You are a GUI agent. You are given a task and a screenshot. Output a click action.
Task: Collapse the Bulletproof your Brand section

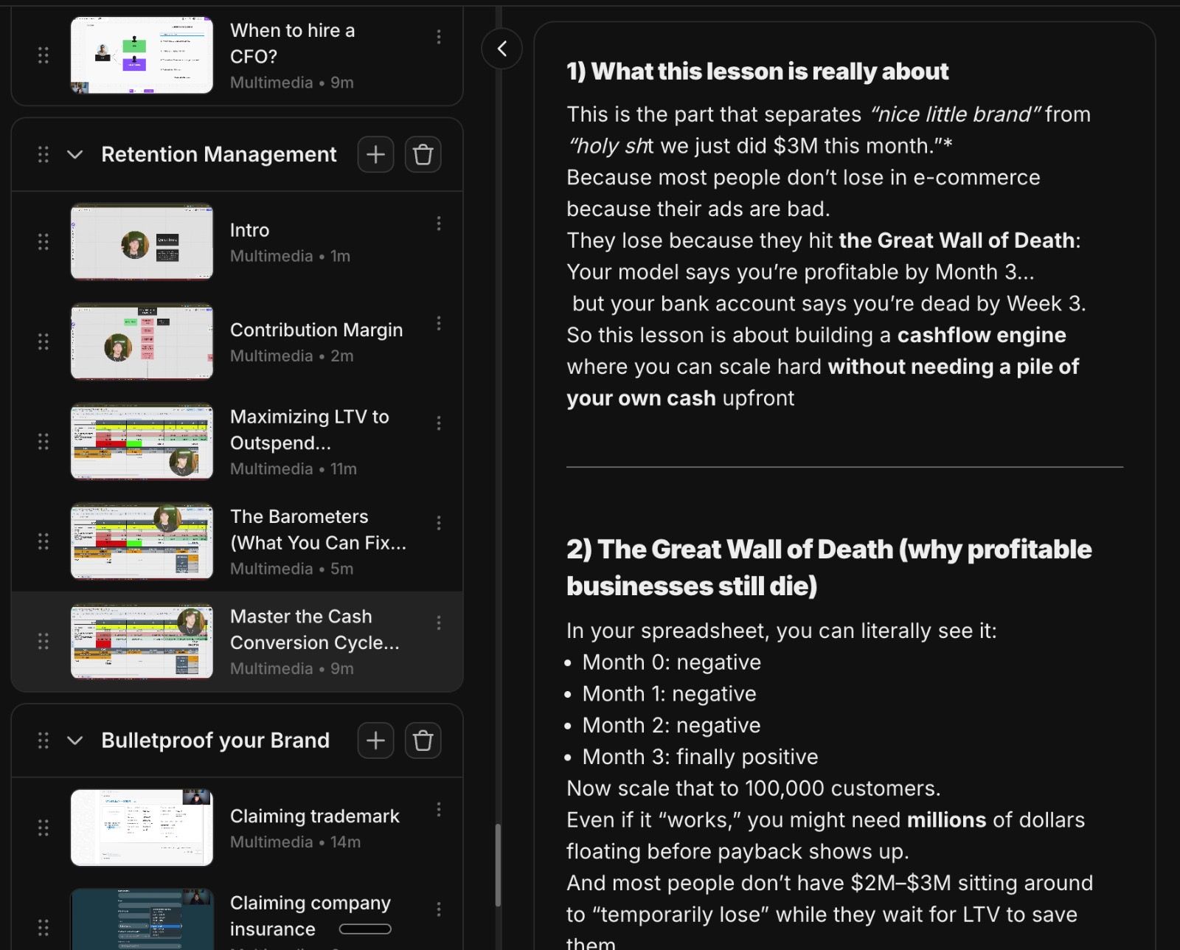(74, 741)
